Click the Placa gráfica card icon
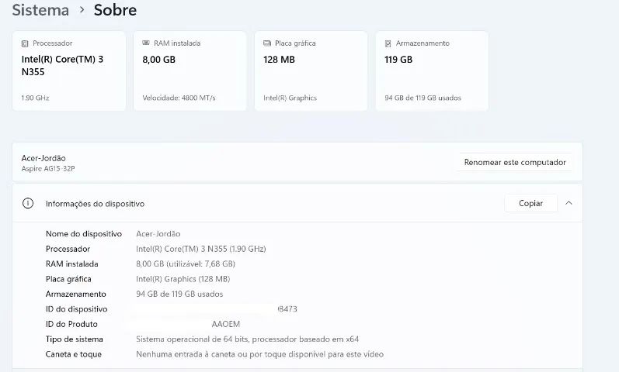The image size is (619, 372). click(267, 43)
